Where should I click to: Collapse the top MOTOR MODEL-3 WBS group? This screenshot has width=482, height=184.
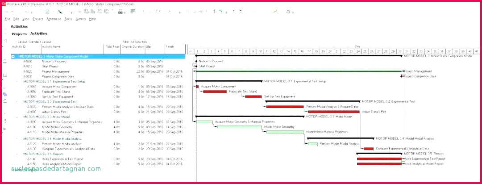tap(13, 57)
